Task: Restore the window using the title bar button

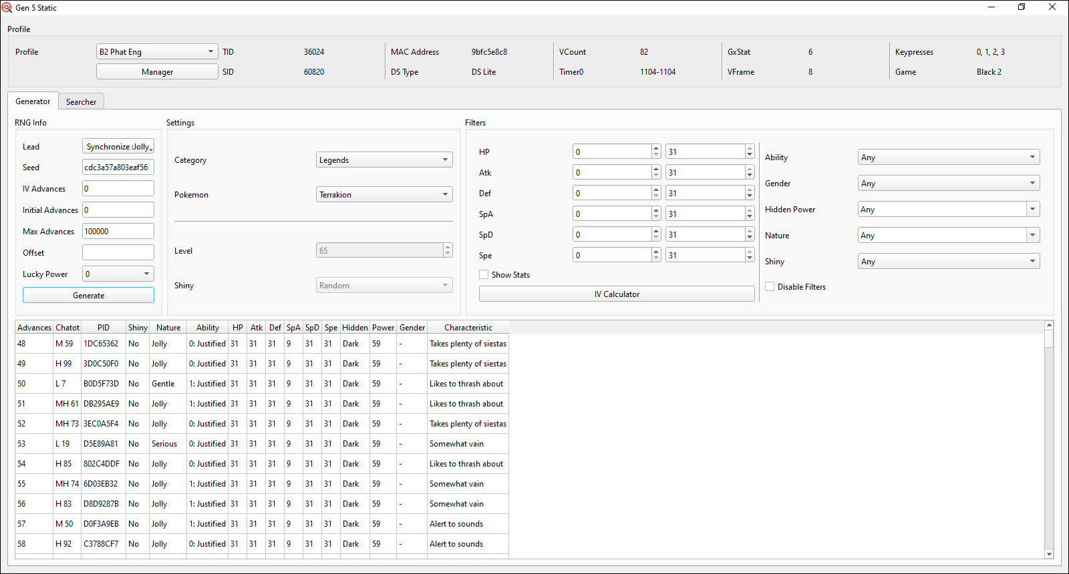Action: pos(1021,7)
